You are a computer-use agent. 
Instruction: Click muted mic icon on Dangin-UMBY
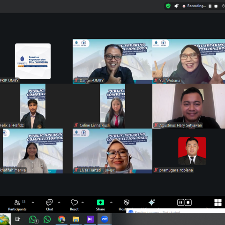click(76, 80)
